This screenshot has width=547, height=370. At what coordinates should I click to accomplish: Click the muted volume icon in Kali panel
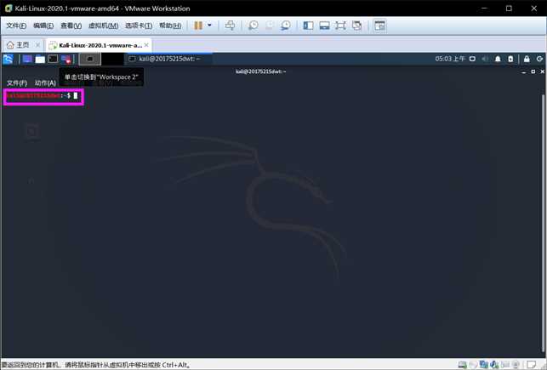pyautogui.click(x=485, y=59)
